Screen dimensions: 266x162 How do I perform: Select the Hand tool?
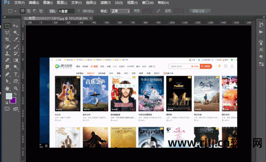click(x=7, y=88)
